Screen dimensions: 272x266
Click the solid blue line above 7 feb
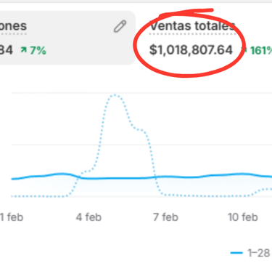[x=165, y=177]
